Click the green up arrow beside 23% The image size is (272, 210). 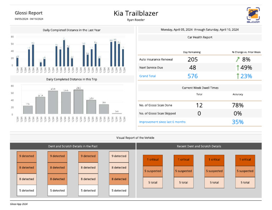tap(238, 76)
